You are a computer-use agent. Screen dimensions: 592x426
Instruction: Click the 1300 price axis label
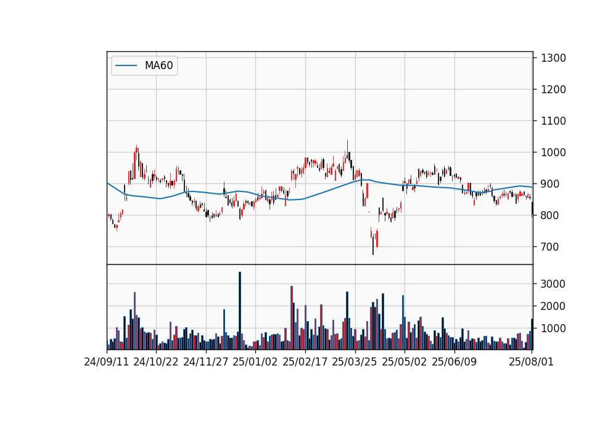(x=553, y=58)
